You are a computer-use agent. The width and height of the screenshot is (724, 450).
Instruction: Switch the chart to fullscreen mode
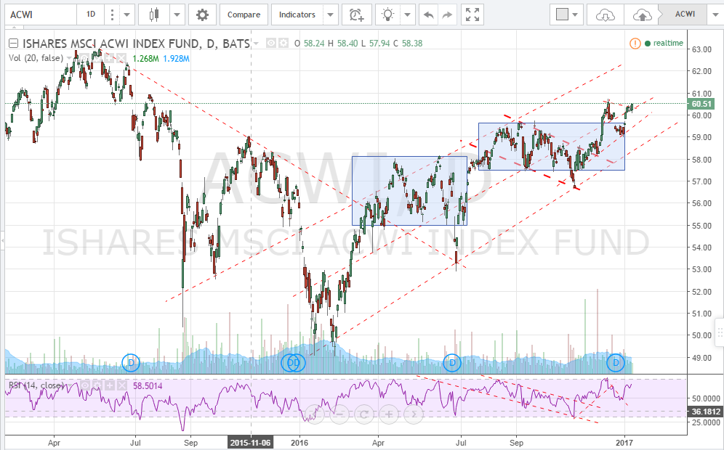[x=472, y=15]
